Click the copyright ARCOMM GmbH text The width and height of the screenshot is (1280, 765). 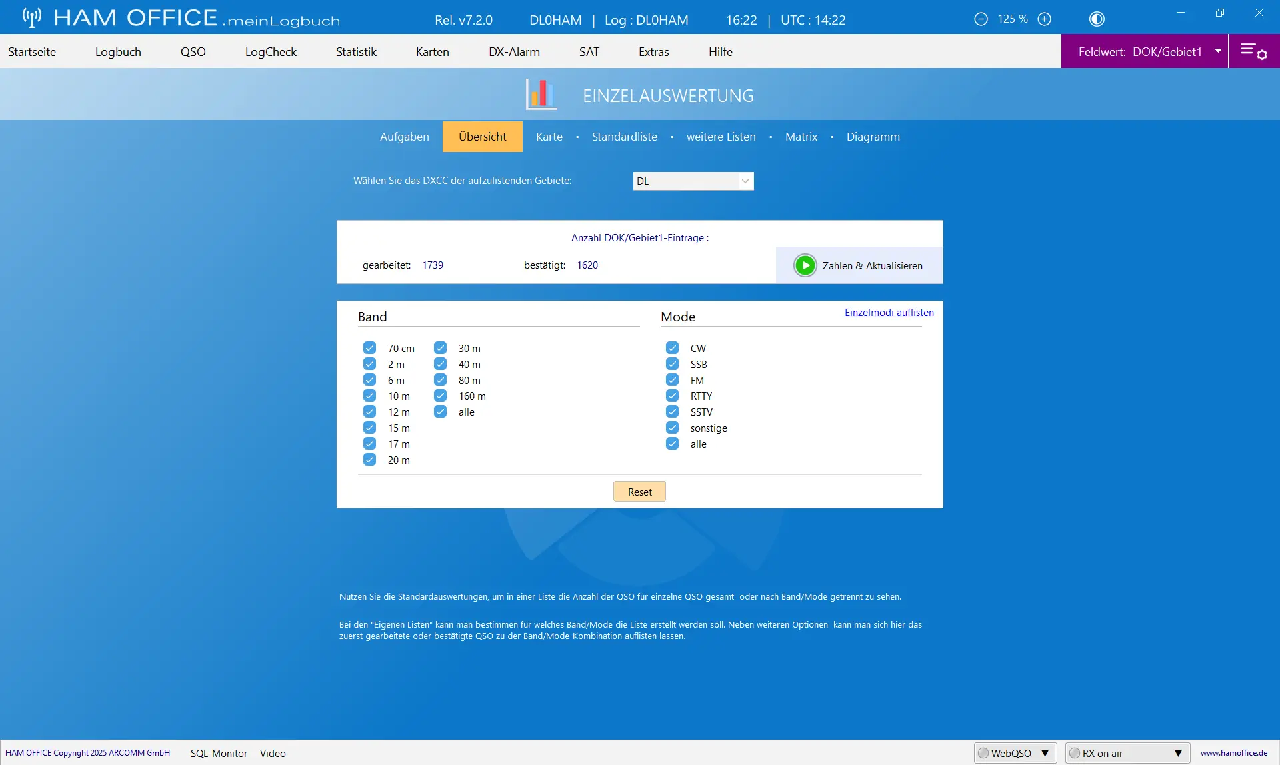(87, 753)
